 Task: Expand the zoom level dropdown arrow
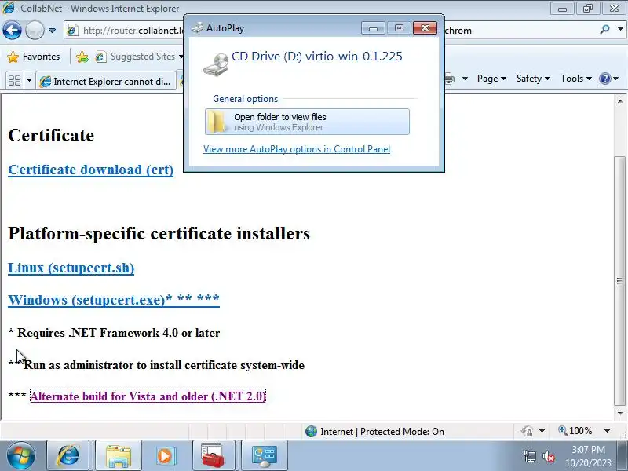click(x=607, y=431)
